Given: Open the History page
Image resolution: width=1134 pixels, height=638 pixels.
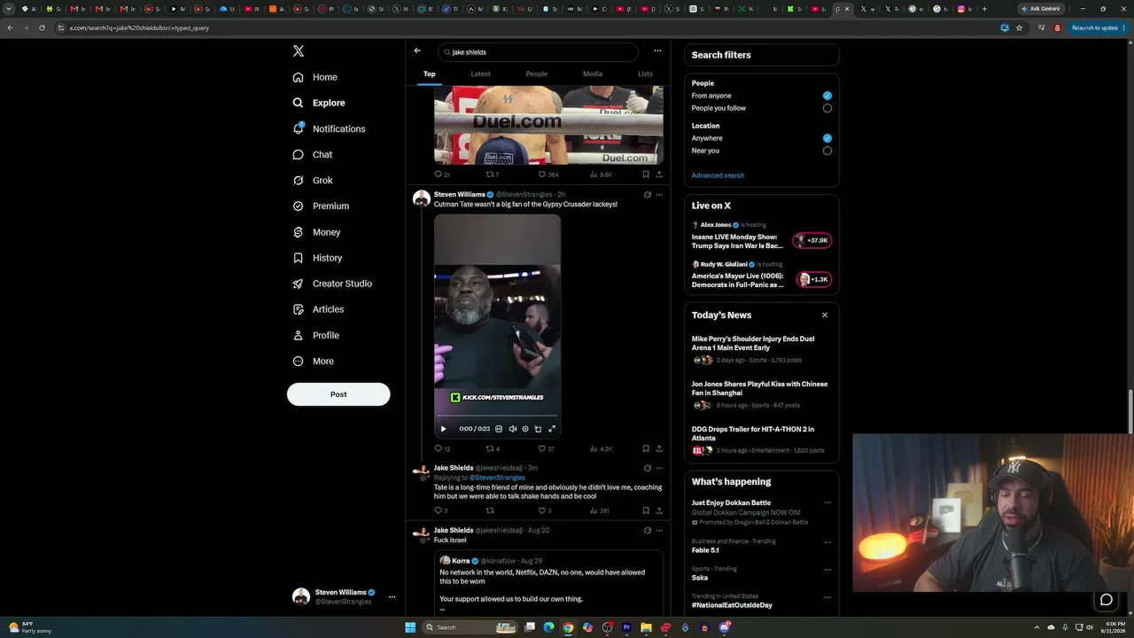Looking at the screenshot, I should pyautogui.click(x=317, y=258).
